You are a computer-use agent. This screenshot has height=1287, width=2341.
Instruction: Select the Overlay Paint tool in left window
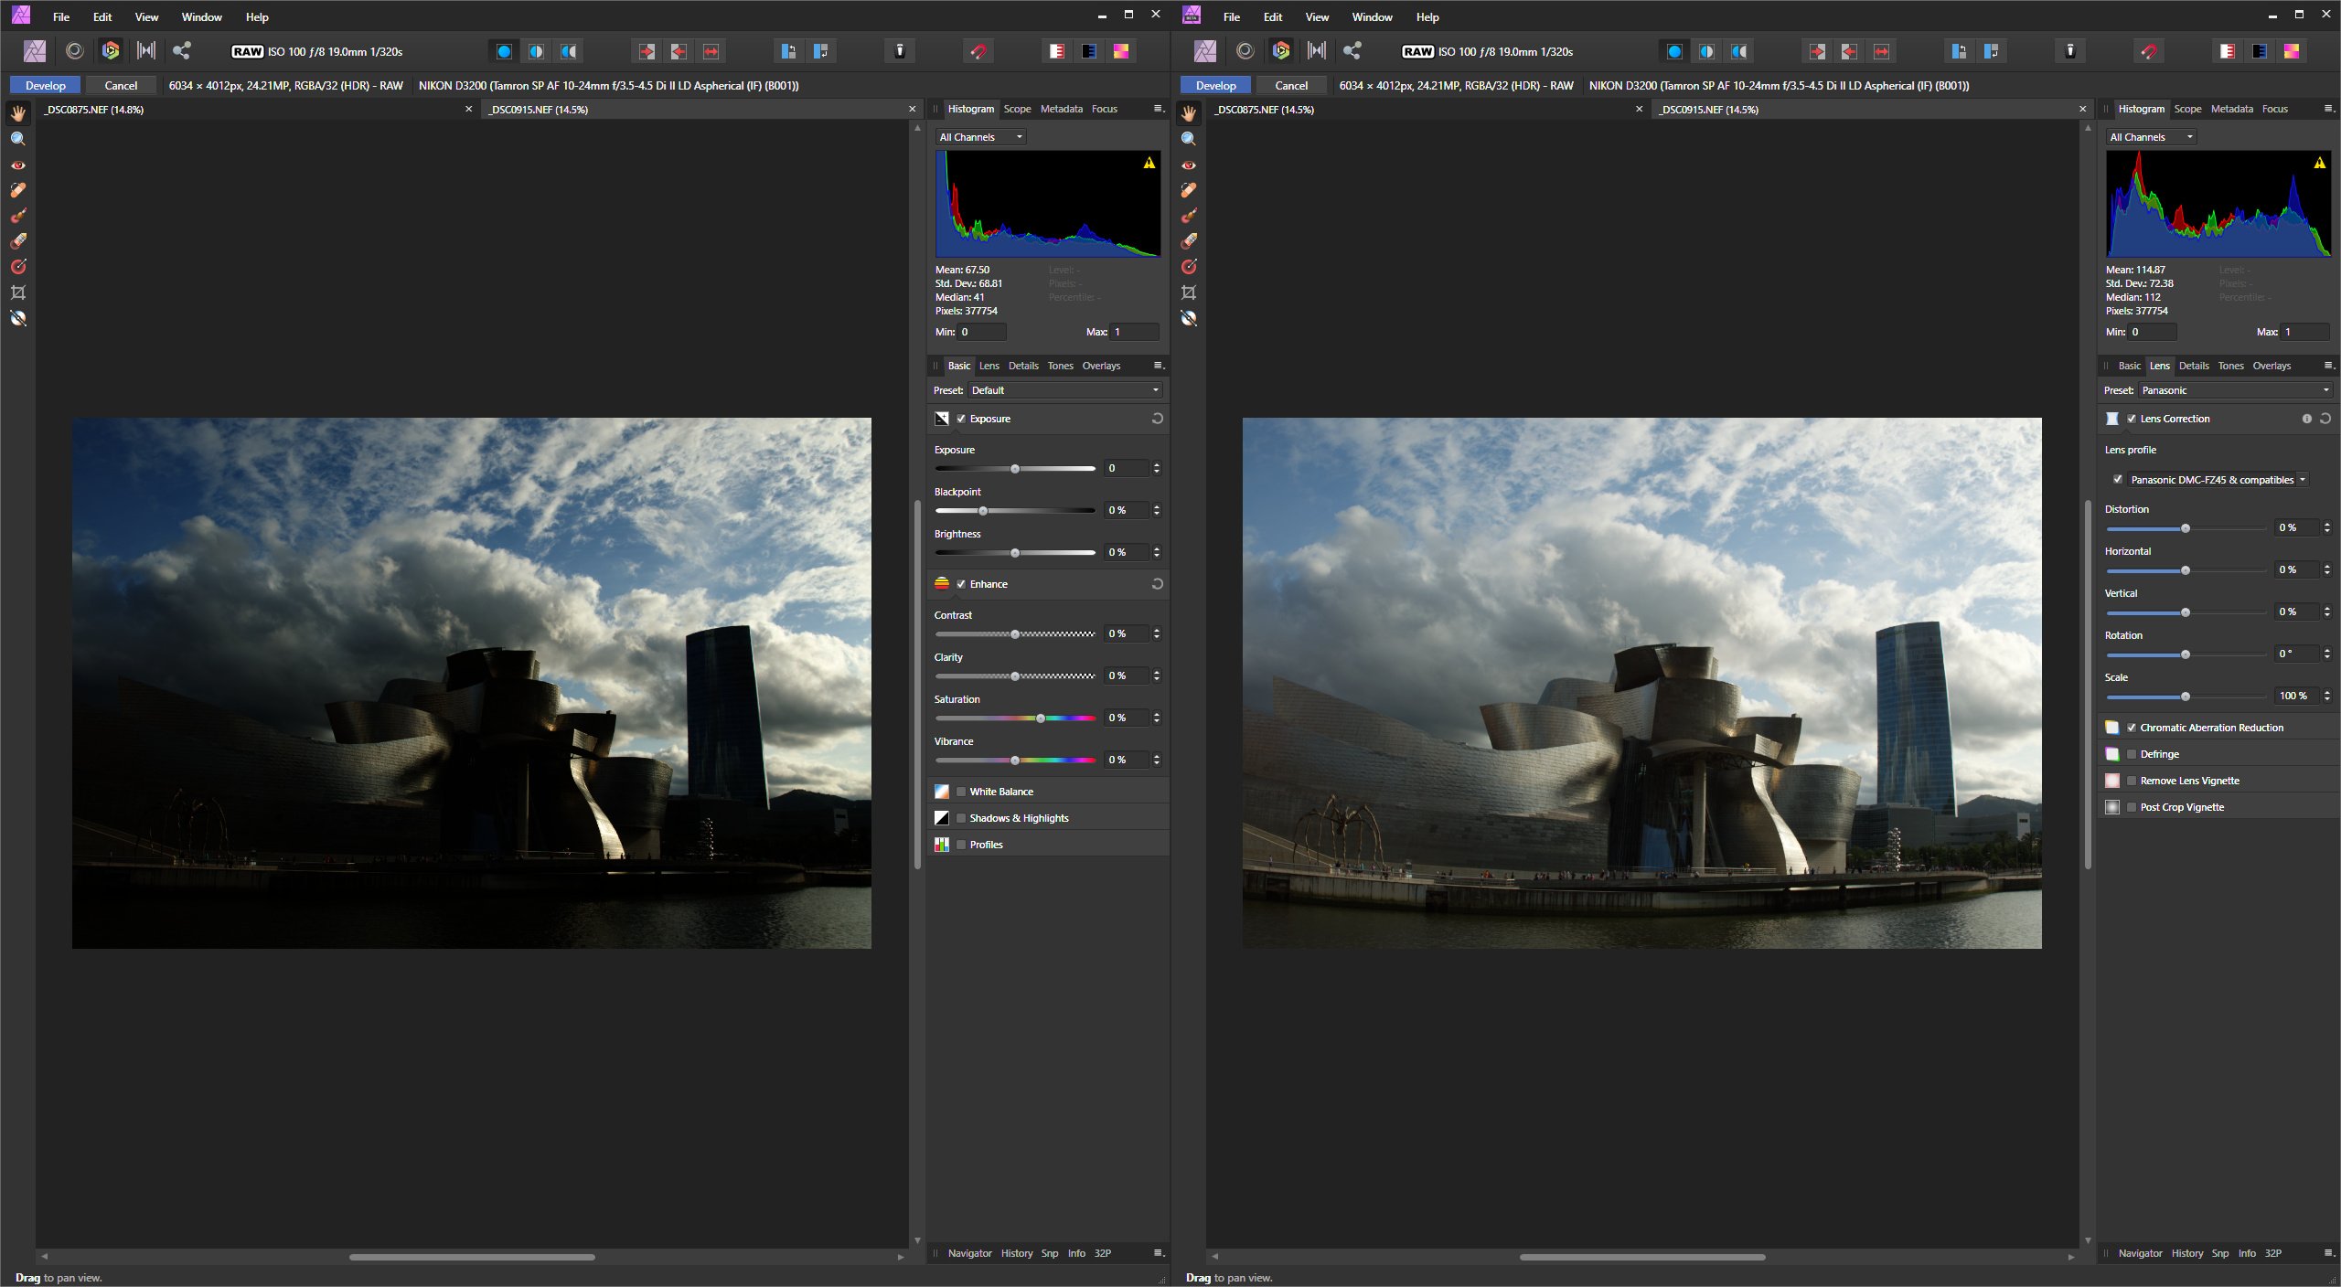pos(18,216)
